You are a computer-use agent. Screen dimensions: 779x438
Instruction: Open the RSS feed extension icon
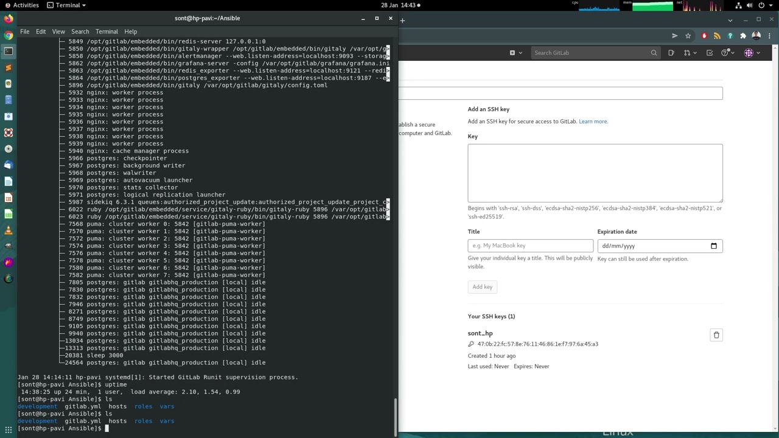[x=717, y=36]
